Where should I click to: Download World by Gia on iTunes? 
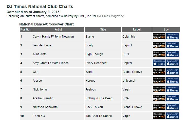pos(173,72)
